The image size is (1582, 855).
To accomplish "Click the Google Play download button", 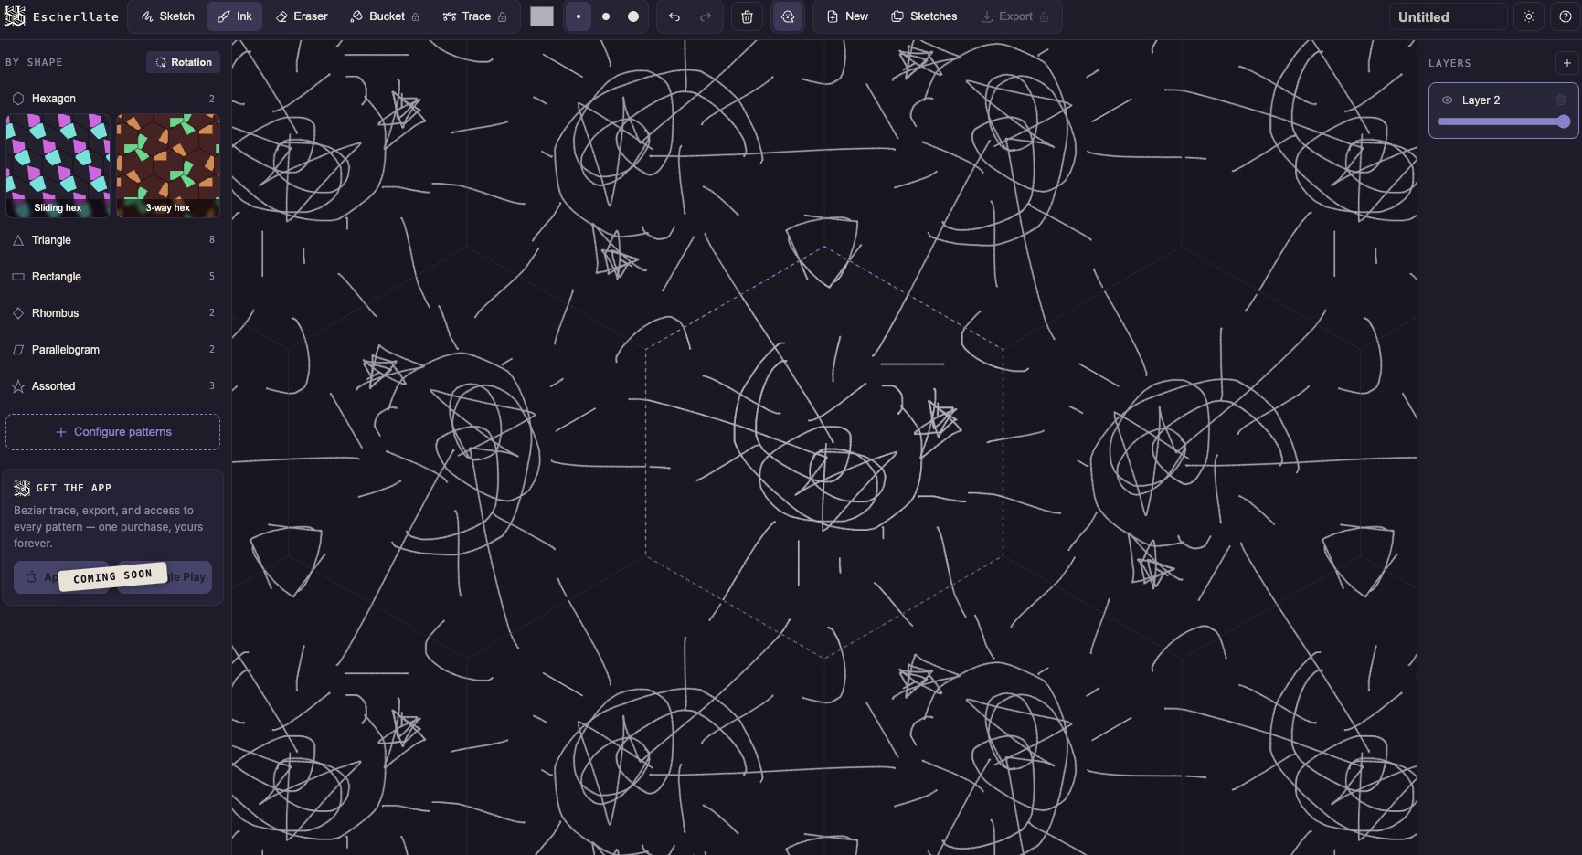I will click(x=165, y=577).
